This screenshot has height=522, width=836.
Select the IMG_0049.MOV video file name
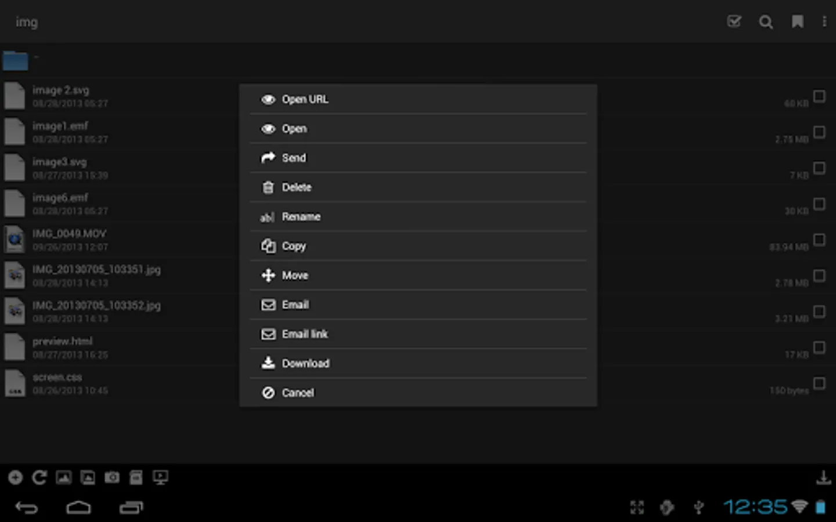pos(70,234)
